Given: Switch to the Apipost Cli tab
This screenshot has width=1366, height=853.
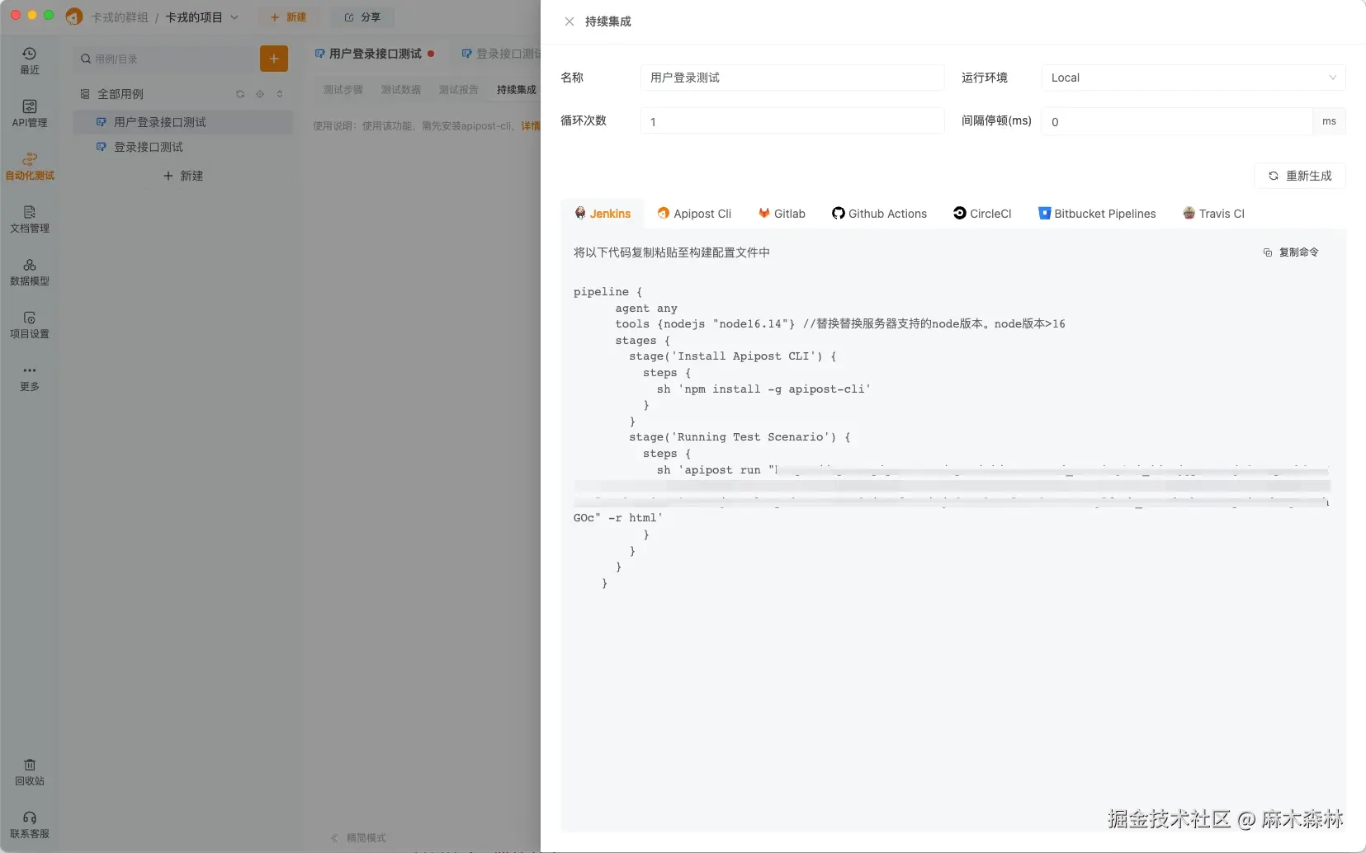Looking at the screenshot, I should pyautogui.click(x=694, y=214).
